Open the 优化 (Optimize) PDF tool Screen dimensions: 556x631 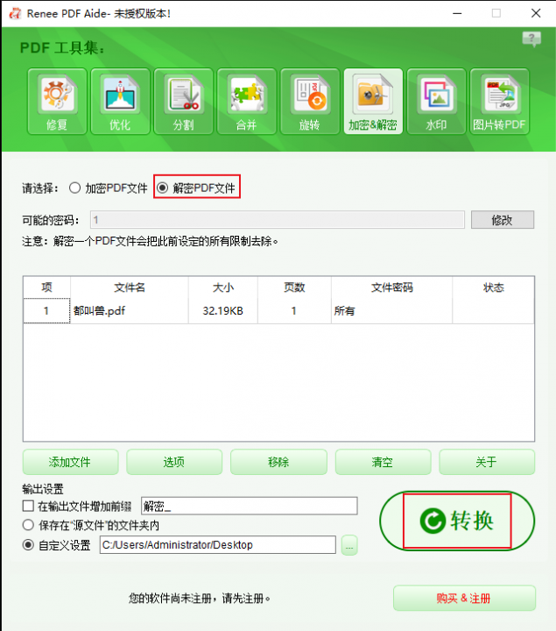point(120,101)
